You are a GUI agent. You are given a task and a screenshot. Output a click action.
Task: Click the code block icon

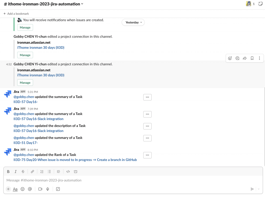(76, 171)
